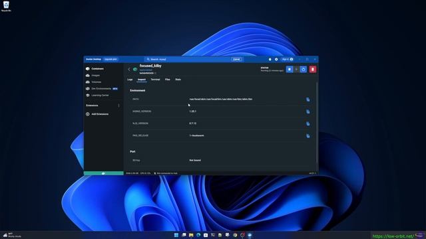
Task: Open Extensions three-dot options menu
Action: (118, 106)
